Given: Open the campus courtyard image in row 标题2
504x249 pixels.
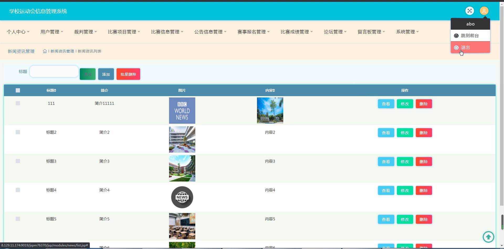Looking at the screenshot, I should click(x=182, y=139).
